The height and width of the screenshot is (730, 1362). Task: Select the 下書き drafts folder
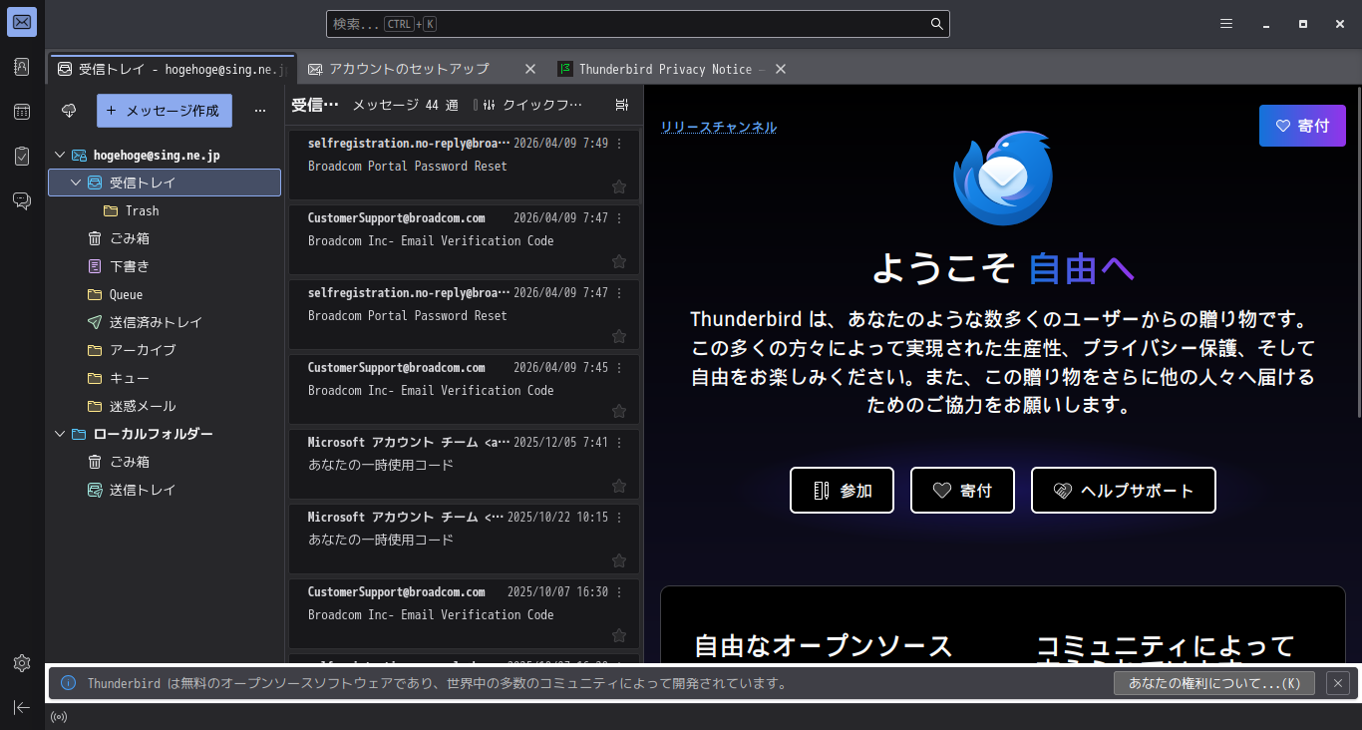pos(165,266)
